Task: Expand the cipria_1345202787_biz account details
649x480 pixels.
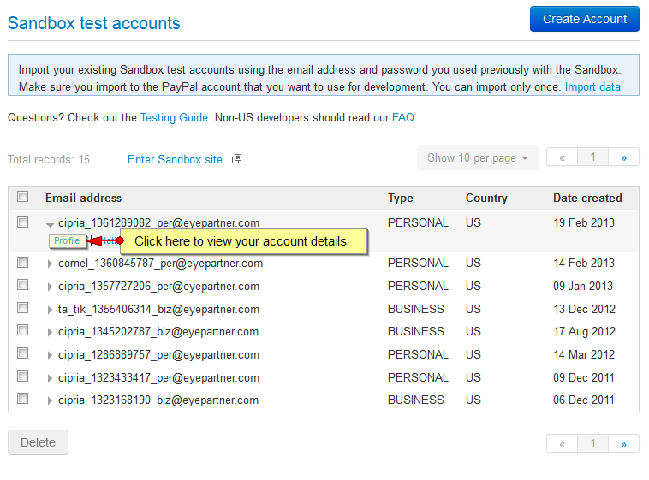Action: click(51, 332)
